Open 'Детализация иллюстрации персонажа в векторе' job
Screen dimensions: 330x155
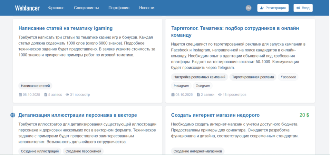pos(78,115)
